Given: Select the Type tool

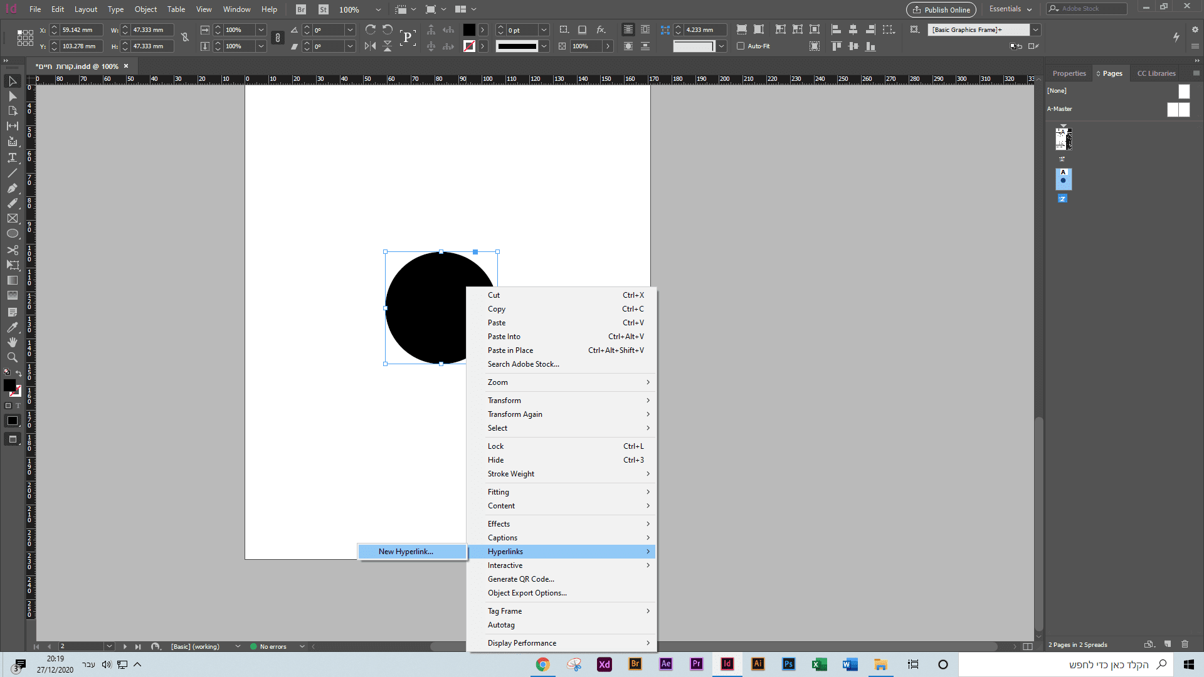Looking at the screenshot, I should tap(12, 157).
